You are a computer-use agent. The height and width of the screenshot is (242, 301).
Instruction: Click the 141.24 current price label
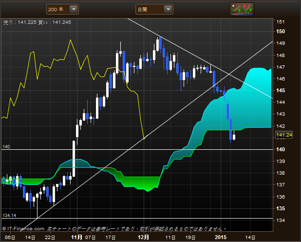coord(284,135)
